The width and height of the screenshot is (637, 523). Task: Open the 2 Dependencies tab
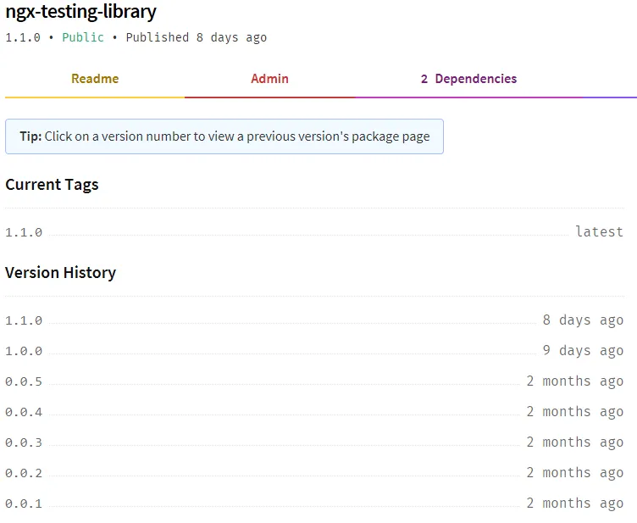pos(468,79)
